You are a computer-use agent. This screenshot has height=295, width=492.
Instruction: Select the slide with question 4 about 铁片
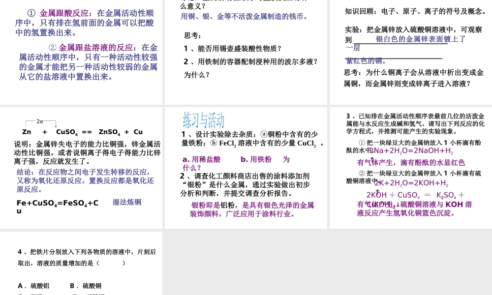coord(81,264)
